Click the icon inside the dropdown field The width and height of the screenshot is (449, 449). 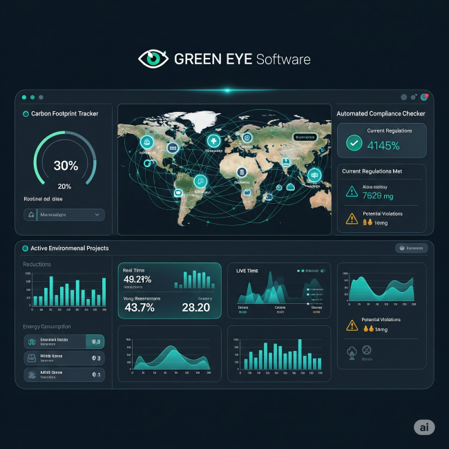pyautogui.click(x=31, y=214)
